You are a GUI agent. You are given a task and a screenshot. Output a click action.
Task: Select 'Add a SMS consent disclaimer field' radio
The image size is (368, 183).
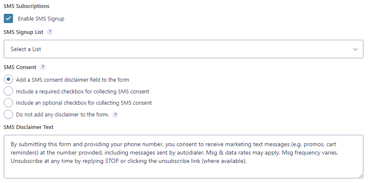tap(8, 80)
